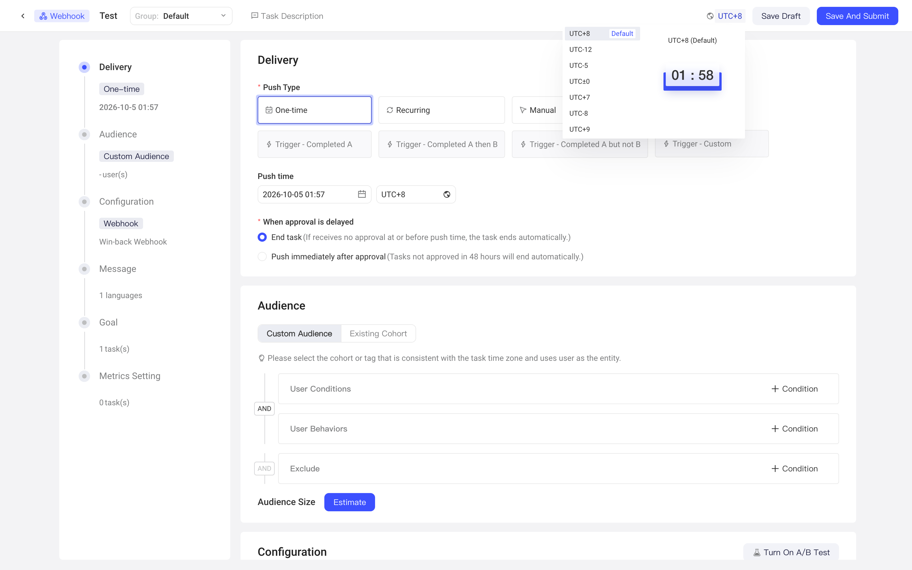Open the Group Default dropdown
The width and height of the screenshot is (912, 570).
[x=181, y=16]
